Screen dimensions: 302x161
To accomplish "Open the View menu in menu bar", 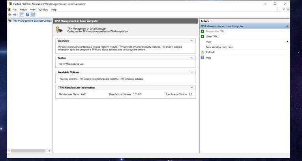I will (x=33, y=9).
